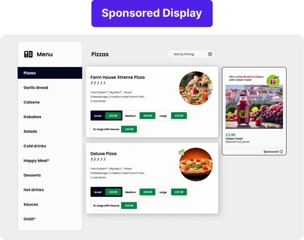Click the Deluxe Pizza round photo
The image size is (304, 240).
(x=196, y=165)
